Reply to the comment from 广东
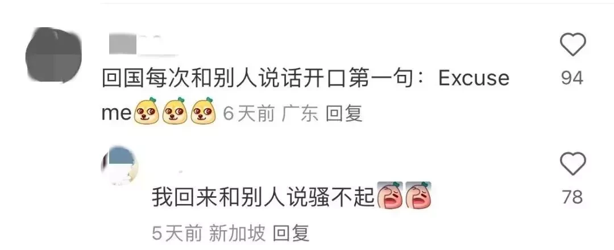This screenshot has height=250, width=614. (344, 114)
